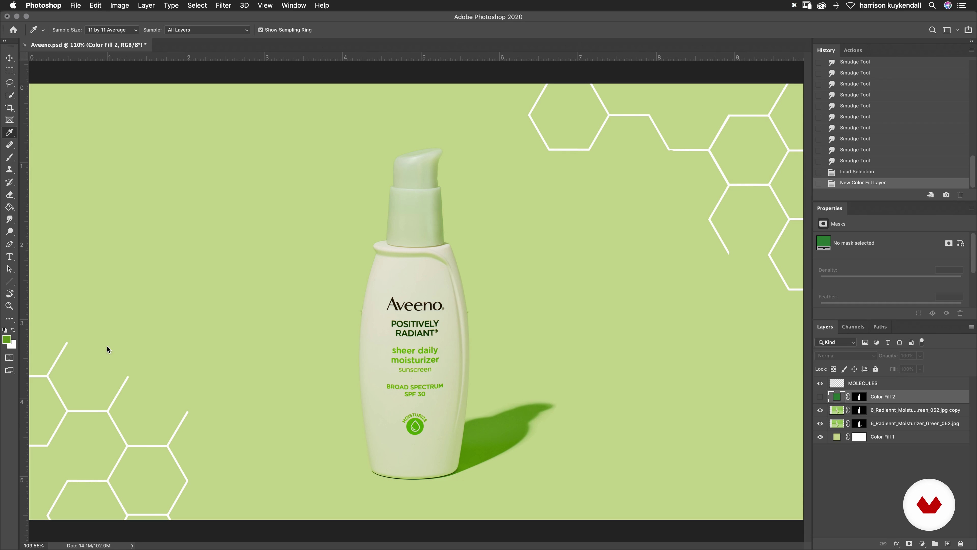
Task: Select the Eraser tool
Action: pos(9,195)
